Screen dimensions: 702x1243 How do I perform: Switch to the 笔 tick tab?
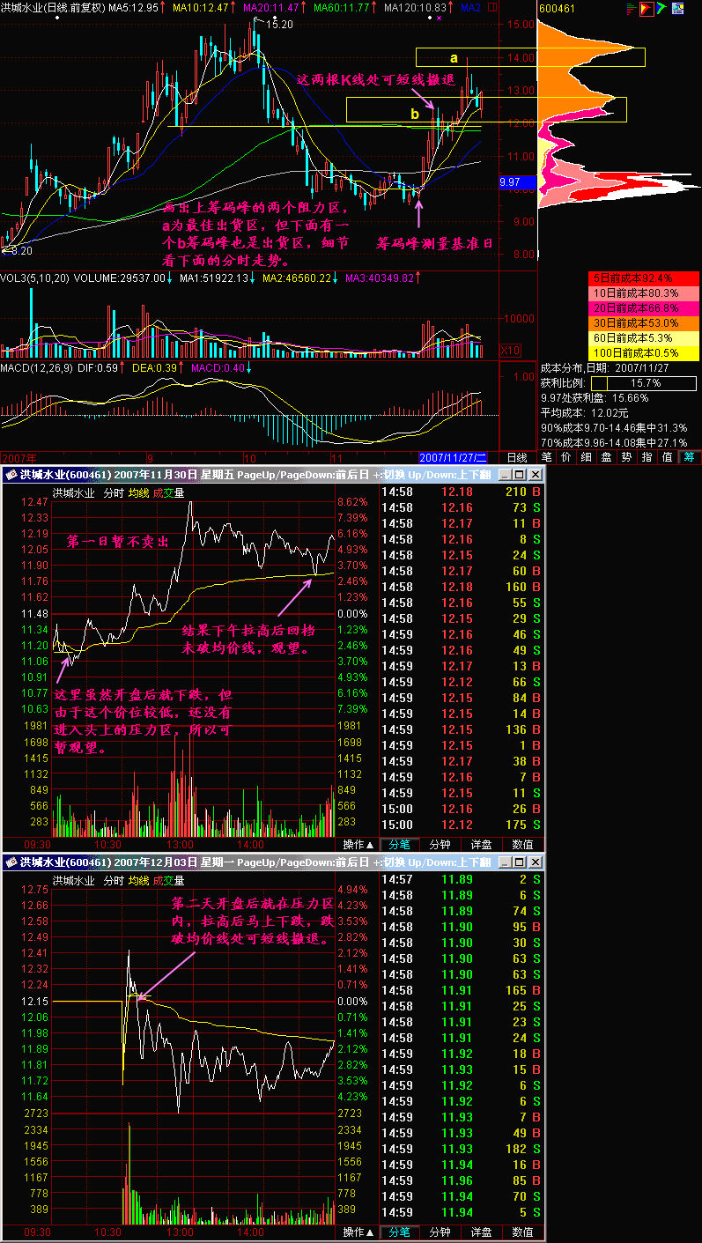pyautogui.click(x=546, y=458)
